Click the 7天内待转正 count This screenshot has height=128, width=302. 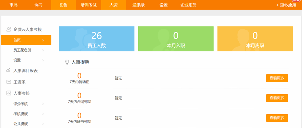[79, 75]
